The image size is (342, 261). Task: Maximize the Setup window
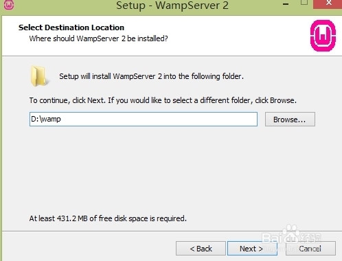point(304,3)
